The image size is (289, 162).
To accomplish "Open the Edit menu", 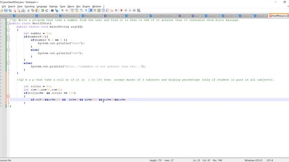I will [4, 6].
